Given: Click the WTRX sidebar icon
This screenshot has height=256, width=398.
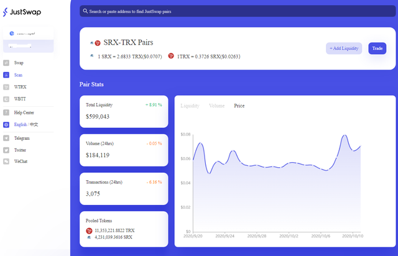Looking at the screenshot, I should (6, 87).
